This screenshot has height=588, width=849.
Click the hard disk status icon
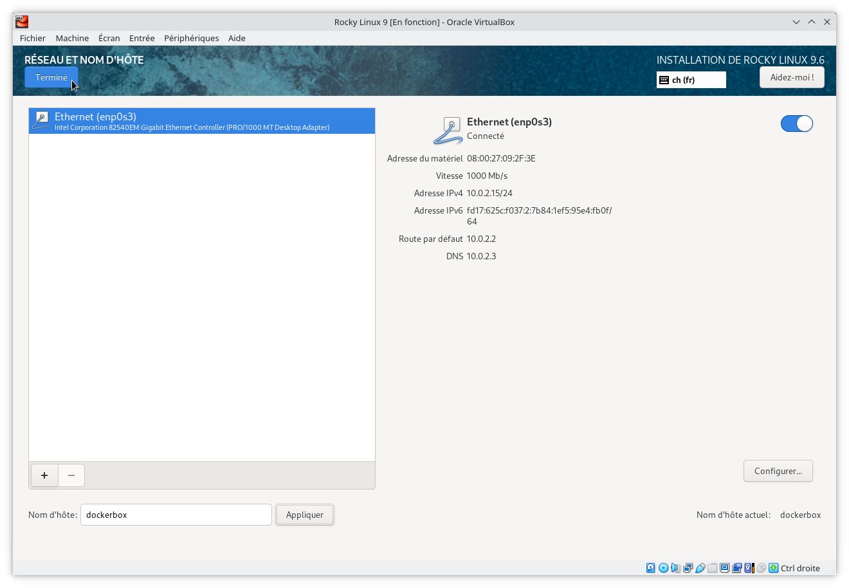point(650,568)
